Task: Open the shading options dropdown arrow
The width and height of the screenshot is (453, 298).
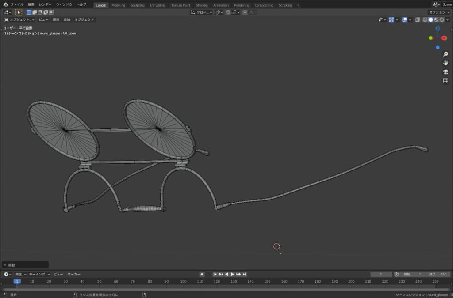Action: click(x=448, y=19)
